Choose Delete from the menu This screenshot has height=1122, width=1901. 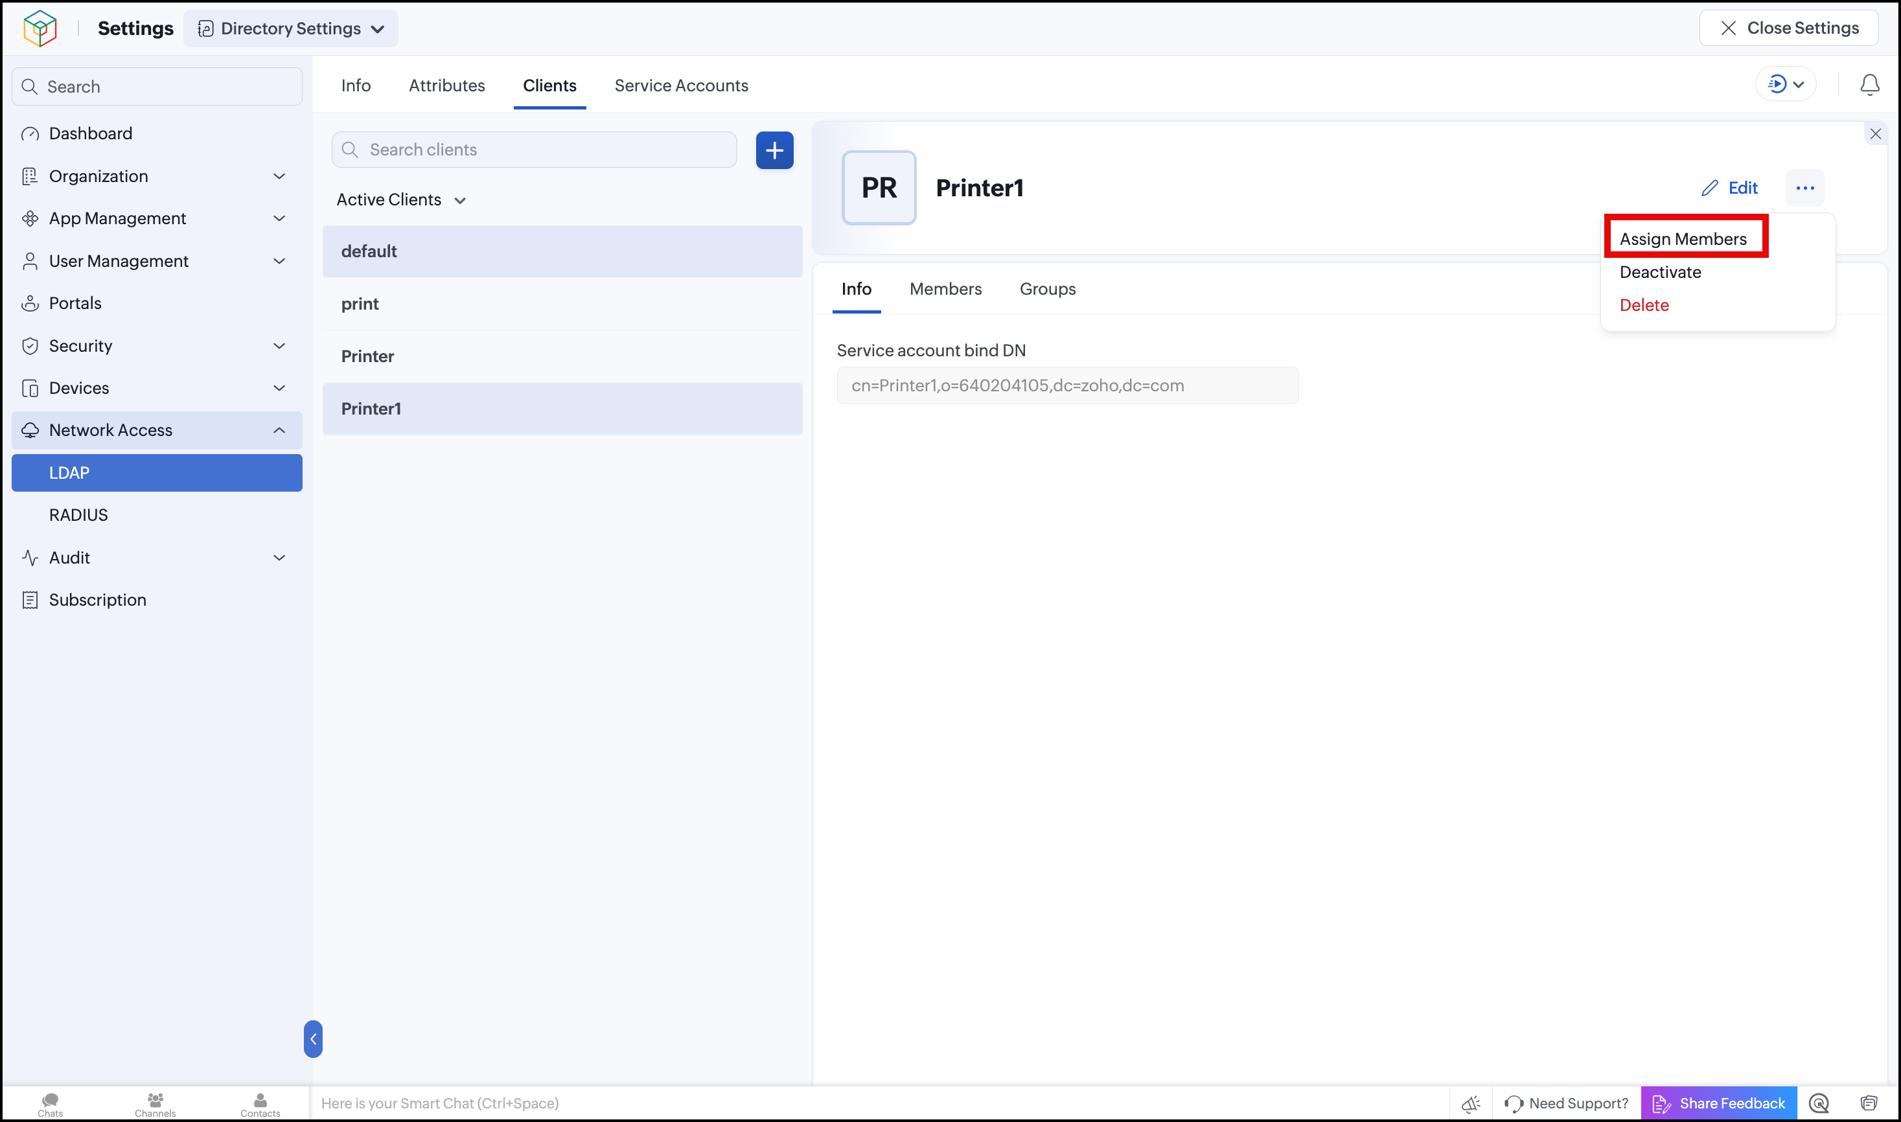click(1644, 304)
